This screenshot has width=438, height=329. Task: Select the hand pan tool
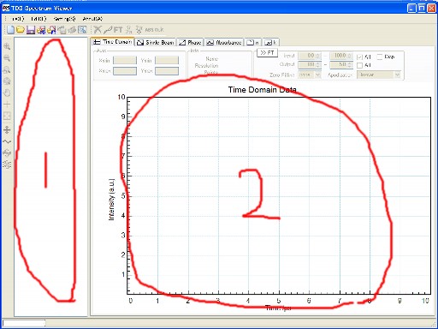(7, 93)
